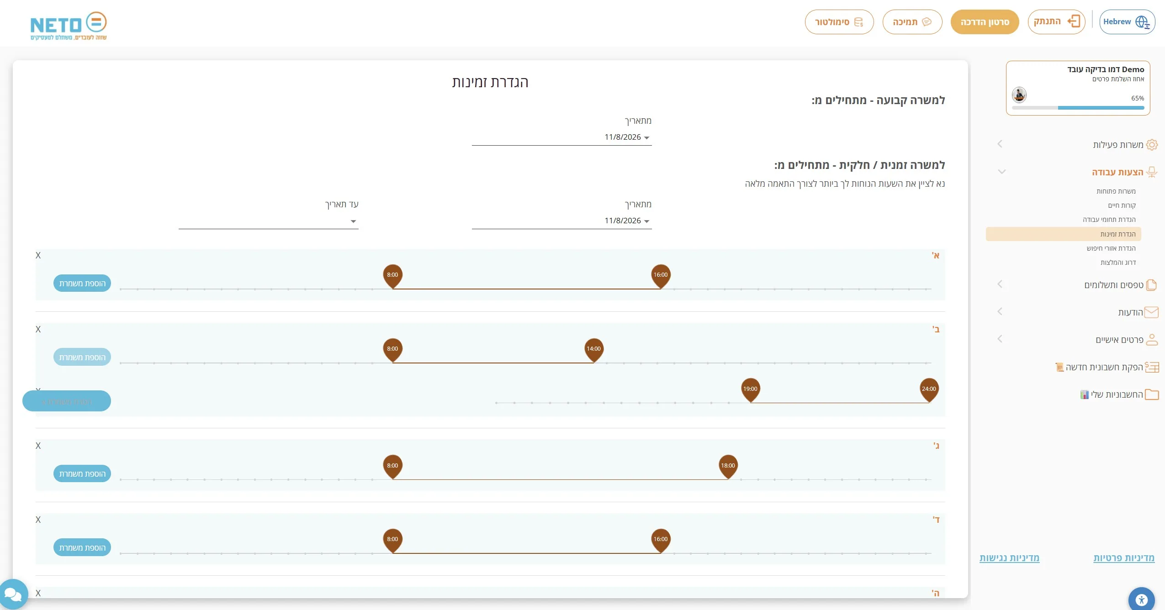Expand the טפסים ותשלומים chevron
This screenshot has height=610, width=1165.
click(1000, 284)
